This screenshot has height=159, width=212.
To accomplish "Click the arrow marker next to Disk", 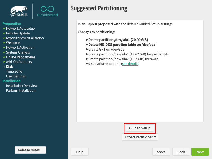I will (4, 67).
